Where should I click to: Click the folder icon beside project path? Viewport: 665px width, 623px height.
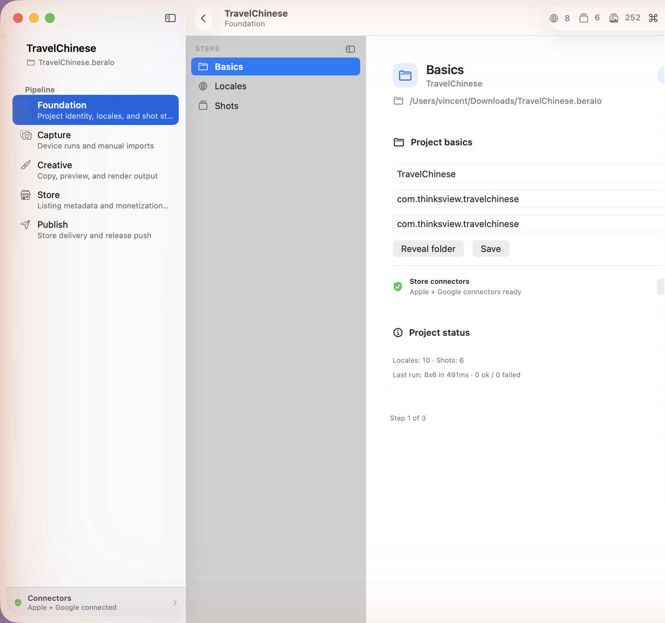point(399,101)
